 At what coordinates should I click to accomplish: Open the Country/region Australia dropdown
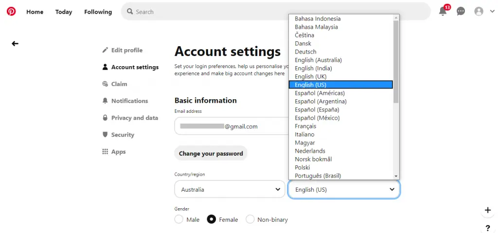click(x=230, y=189)
